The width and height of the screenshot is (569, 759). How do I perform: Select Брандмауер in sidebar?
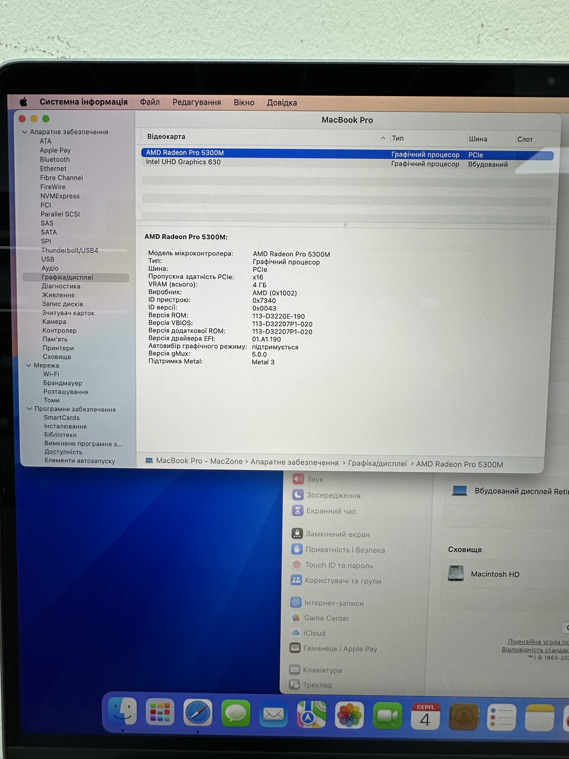coord(63,383)
